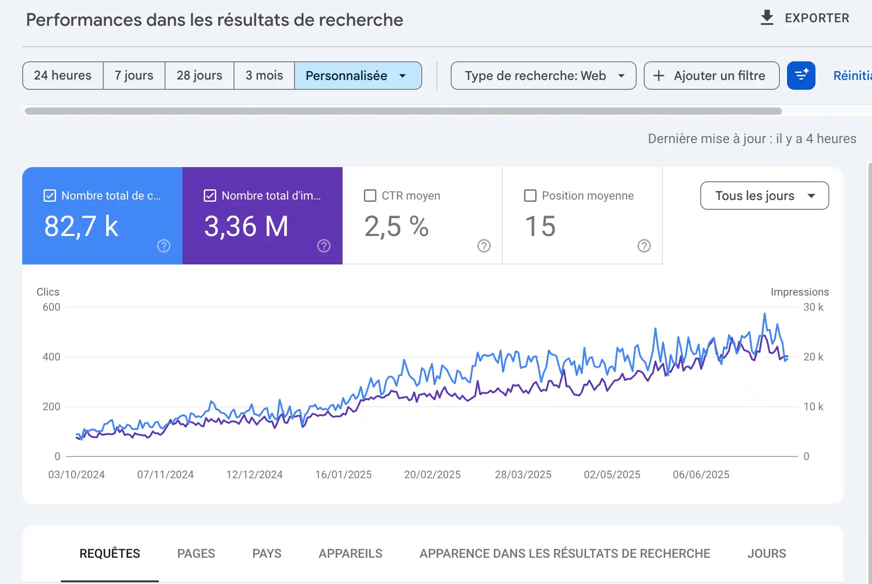Expand the Personnalisée date range selector
The height and width of the screenshot is (584, 872).
pos(358,76)
